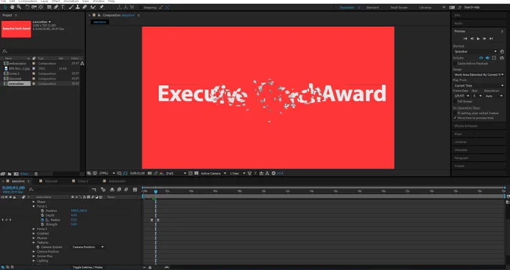Toggle Radius stopwatch keyframing

42,220
